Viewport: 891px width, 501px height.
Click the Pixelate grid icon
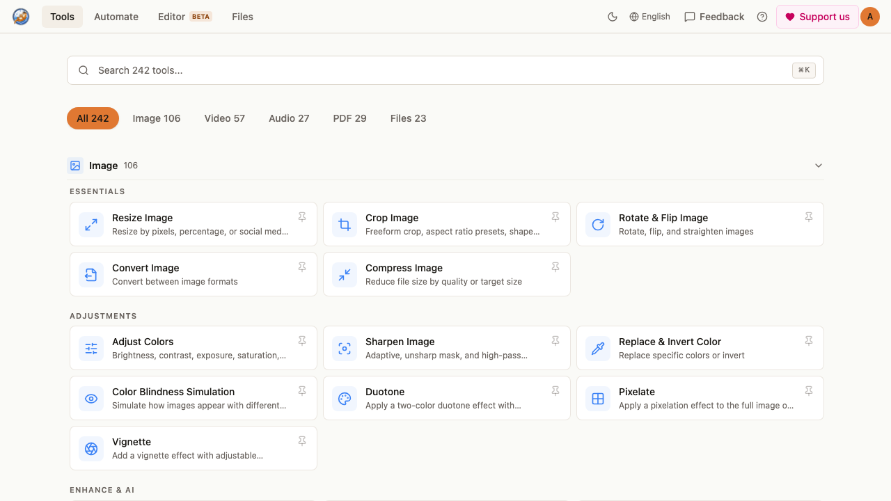click(x=598, y=399)
